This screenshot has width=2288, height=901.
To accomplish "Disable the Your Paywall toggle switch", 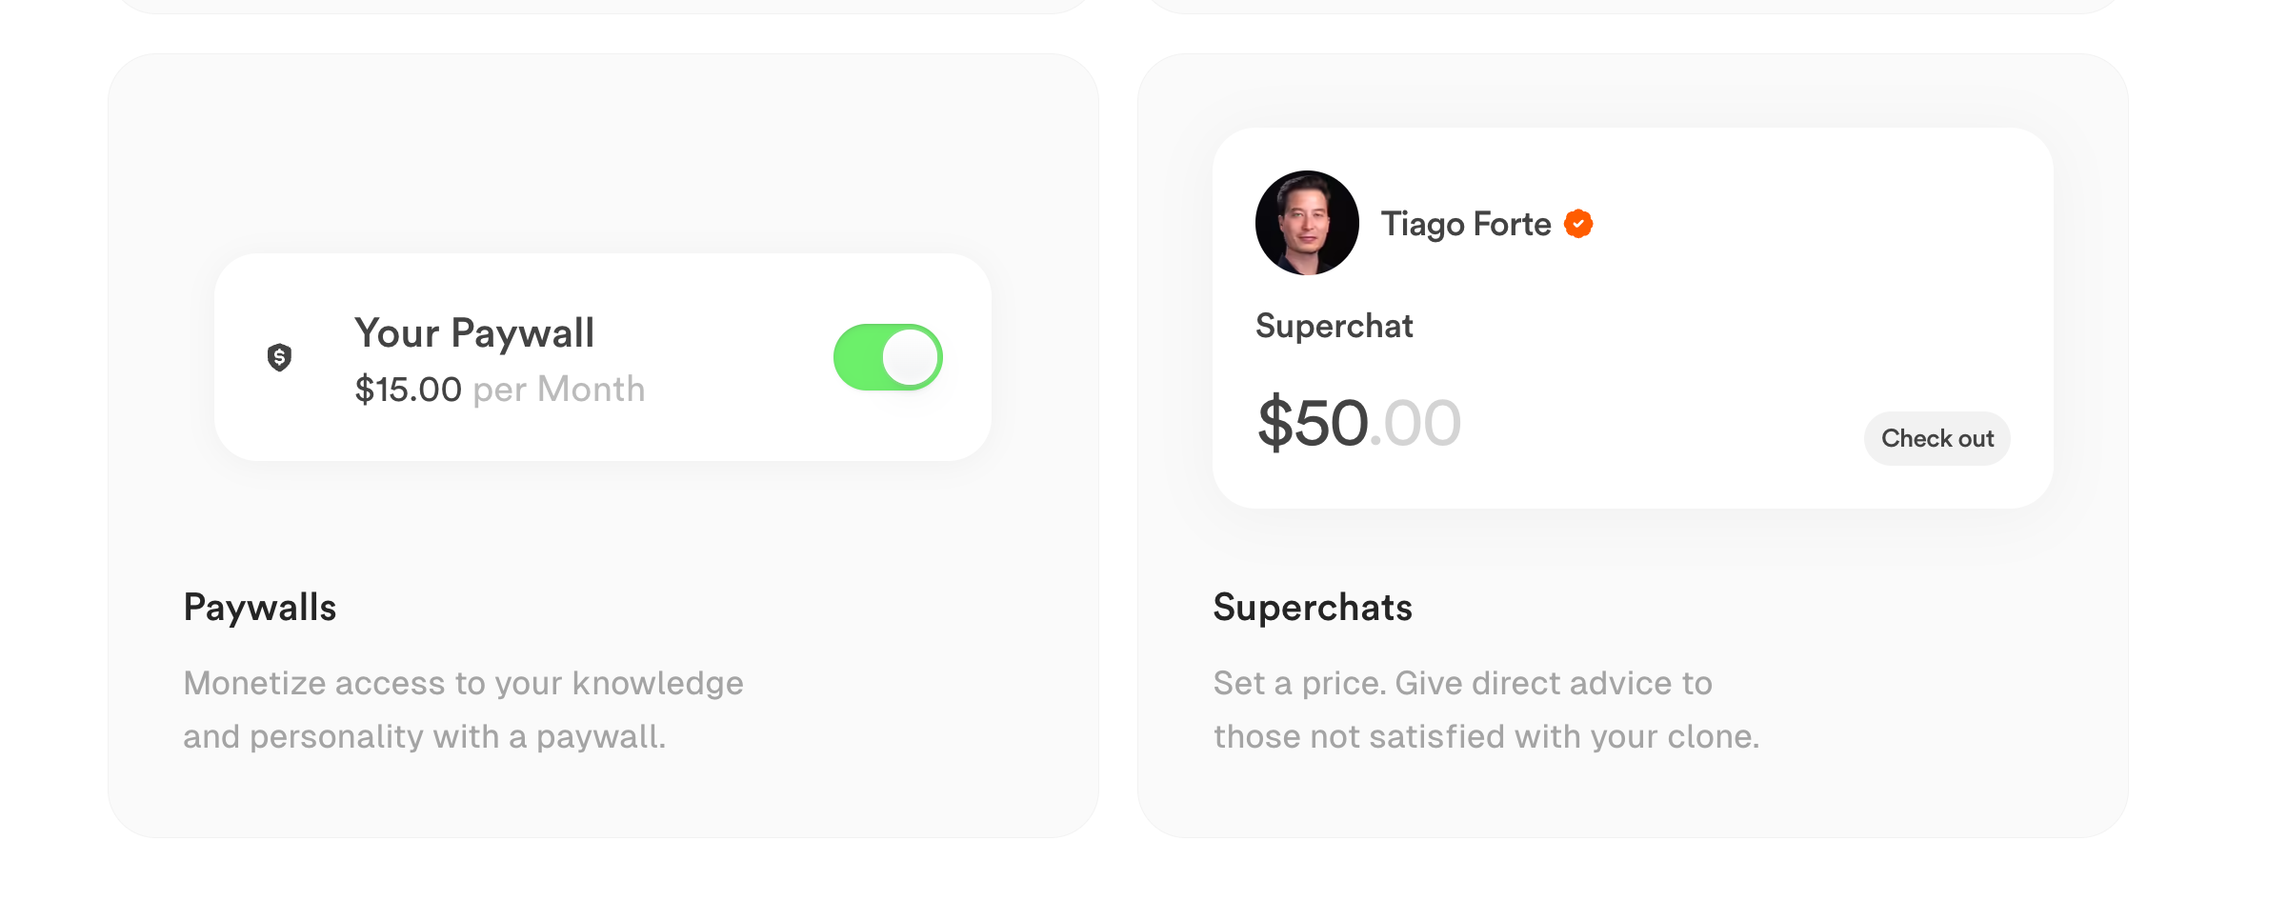I will [888, 357].
